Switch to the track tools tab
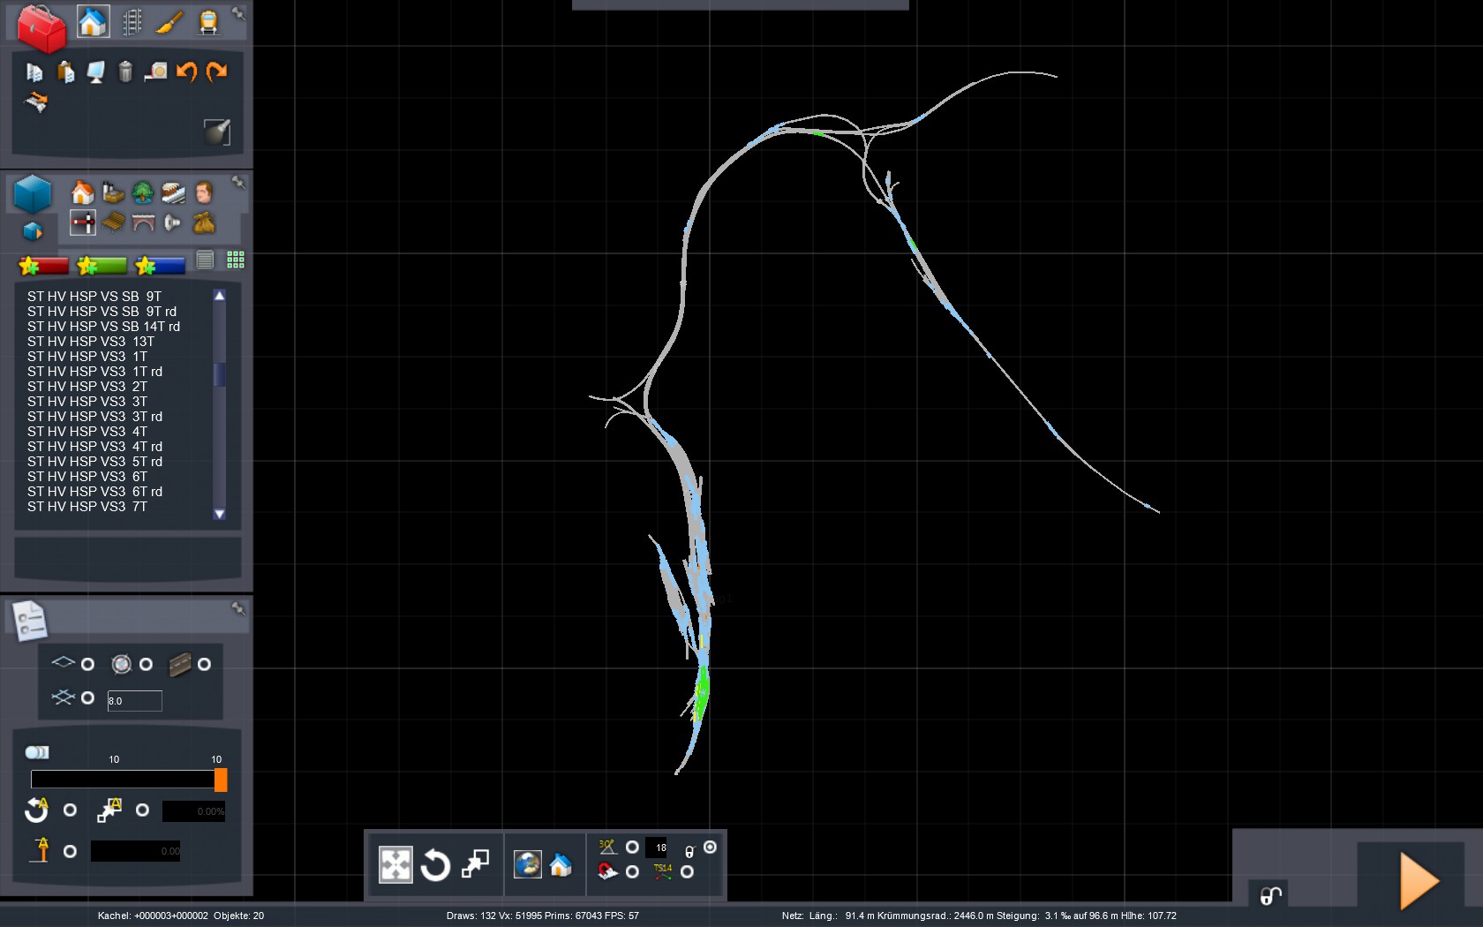The image size is (1483, 927). [132, 21]
